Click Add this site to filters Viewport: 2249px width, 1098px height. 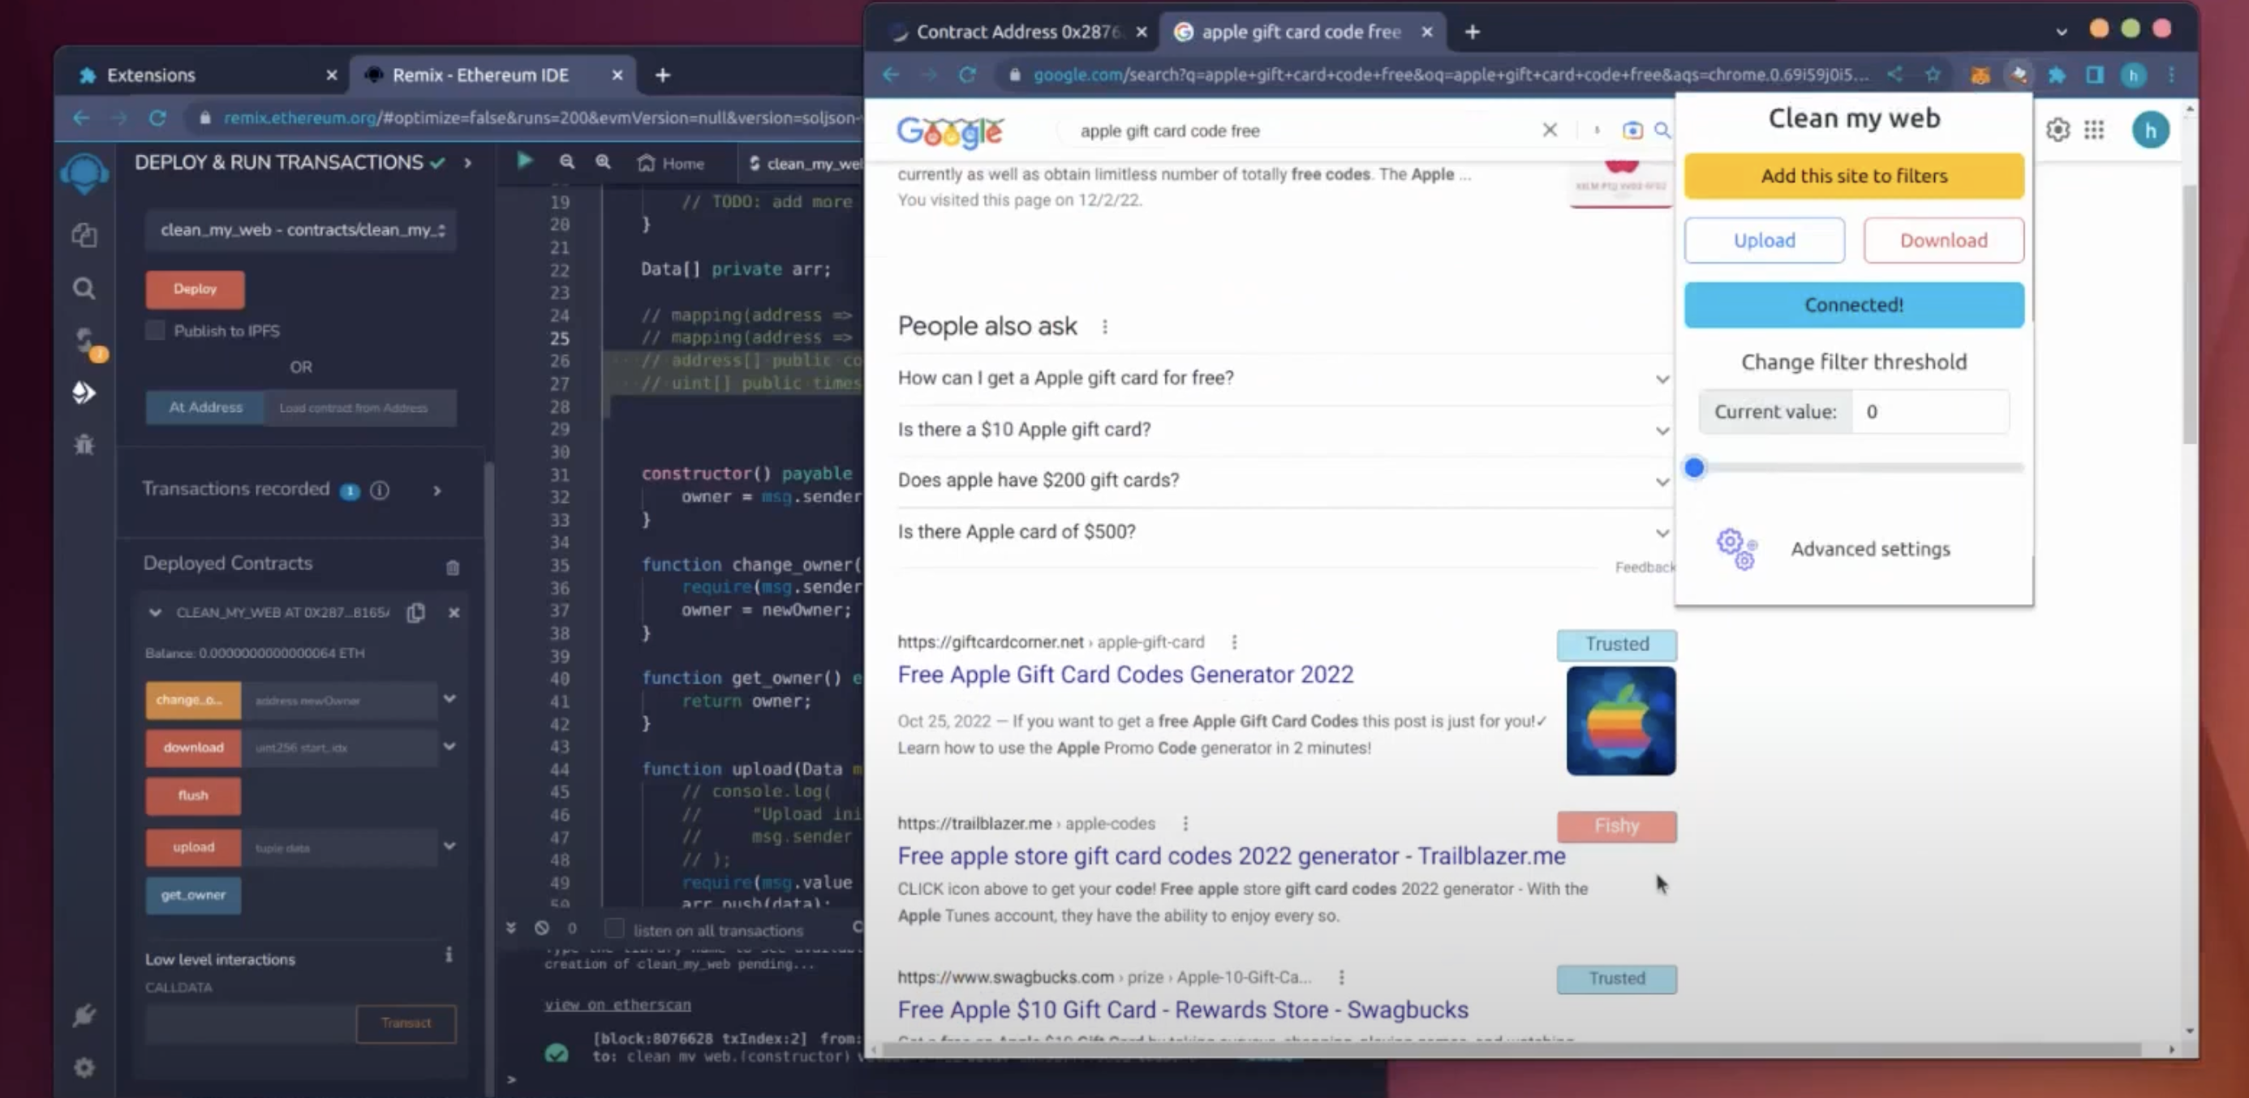[x=1854, y=175]
